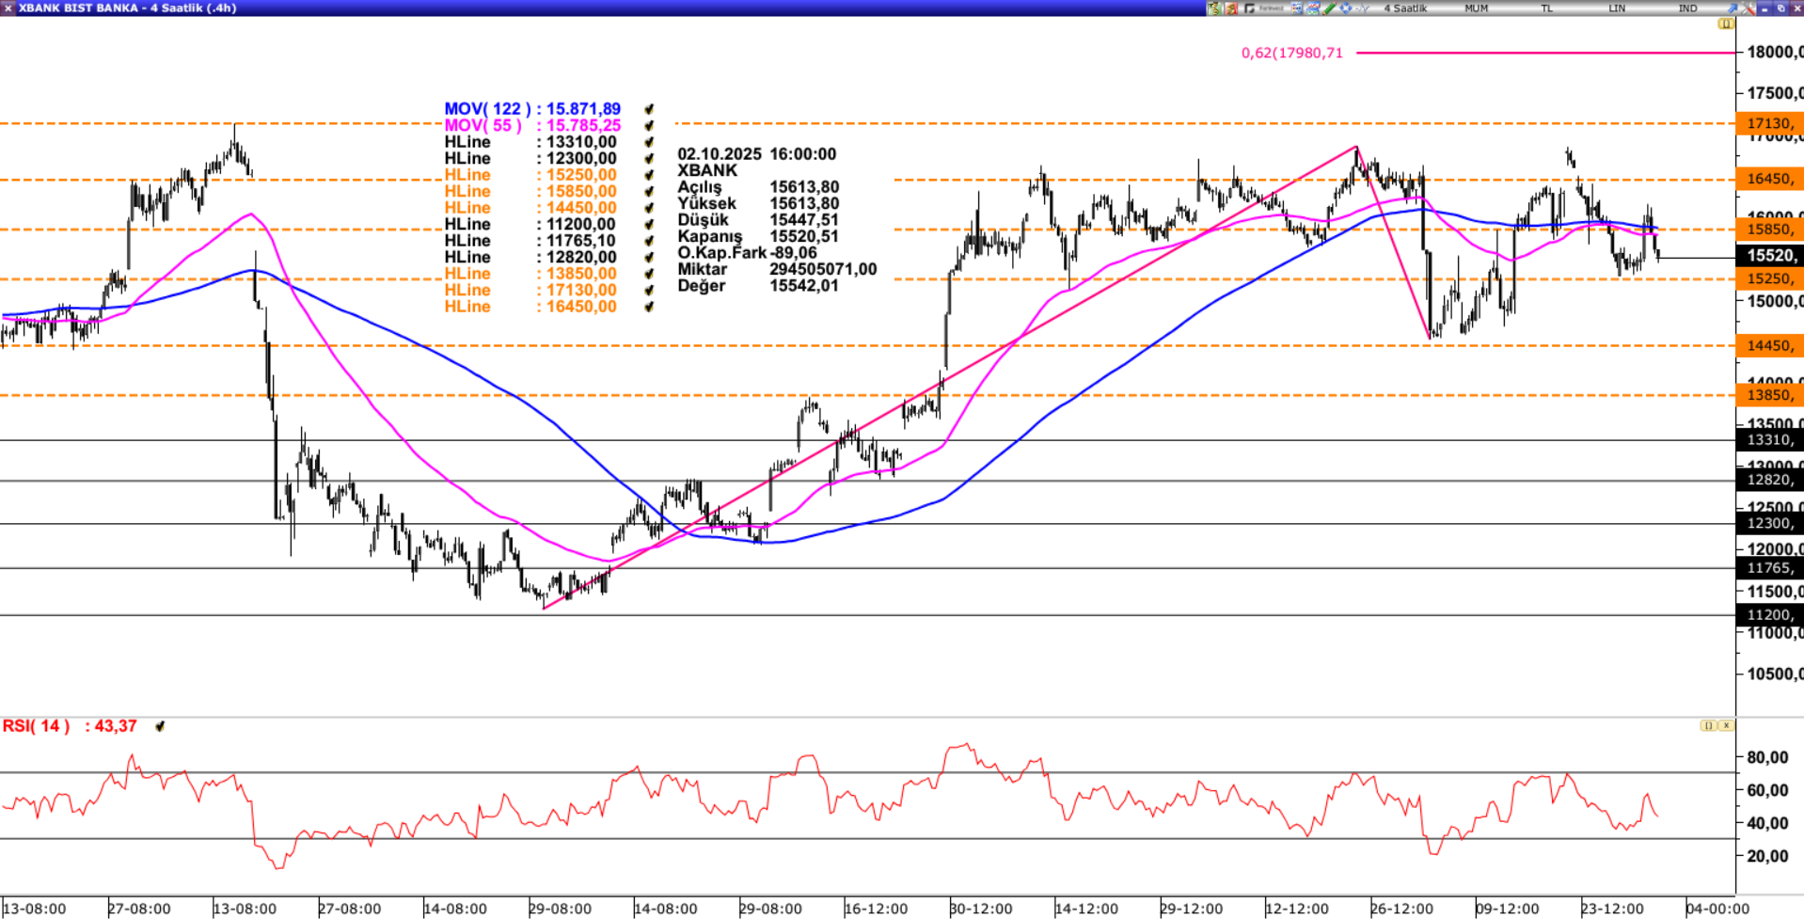Toggle the MOV(122) indicator checkmark

648,109
